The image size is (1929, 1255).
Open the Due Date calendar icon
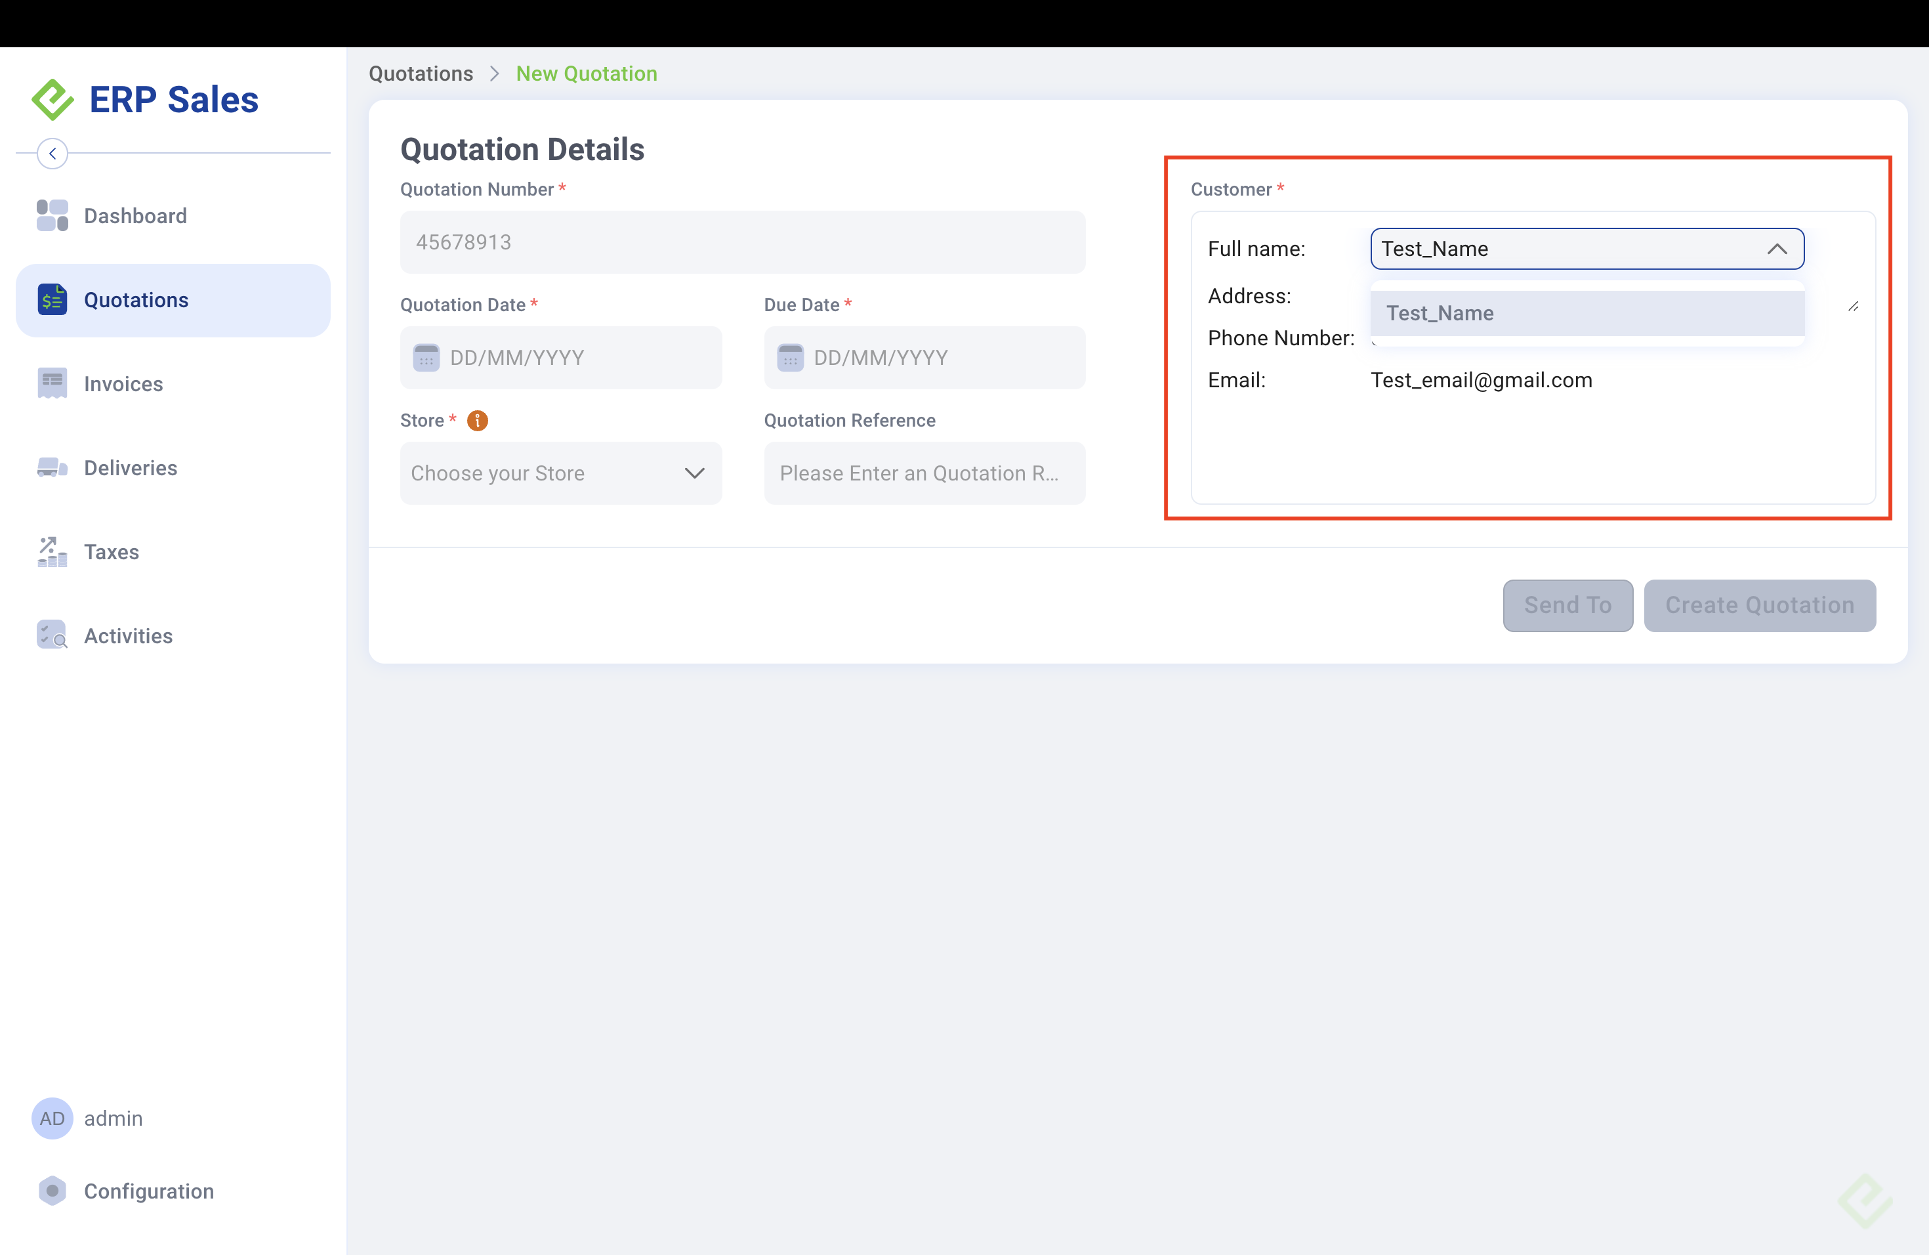click(x=790, y=358)
